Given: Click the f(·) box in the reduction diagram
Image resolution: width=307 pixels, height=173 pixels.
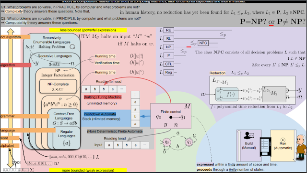Looking at the screenshot, I should tap(227, 95).
